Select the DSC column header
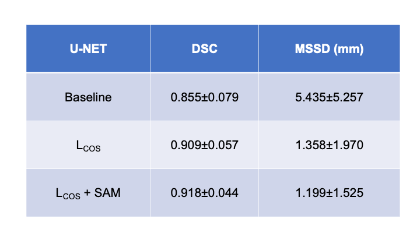Image resolution: width=420 pixels, height=236 pixels. tap(205, 48)
